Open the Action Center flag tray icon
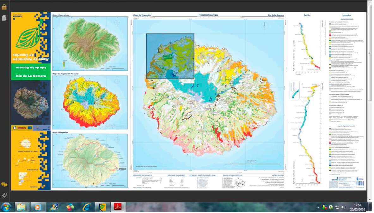This screenshot has height=213, width=374. 325,207
